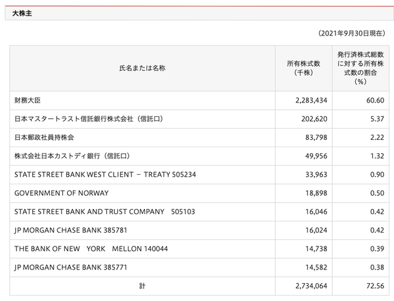
Task: Select JP MORGAN CHASE BANK 385771
Action: [x=71, y=267]
